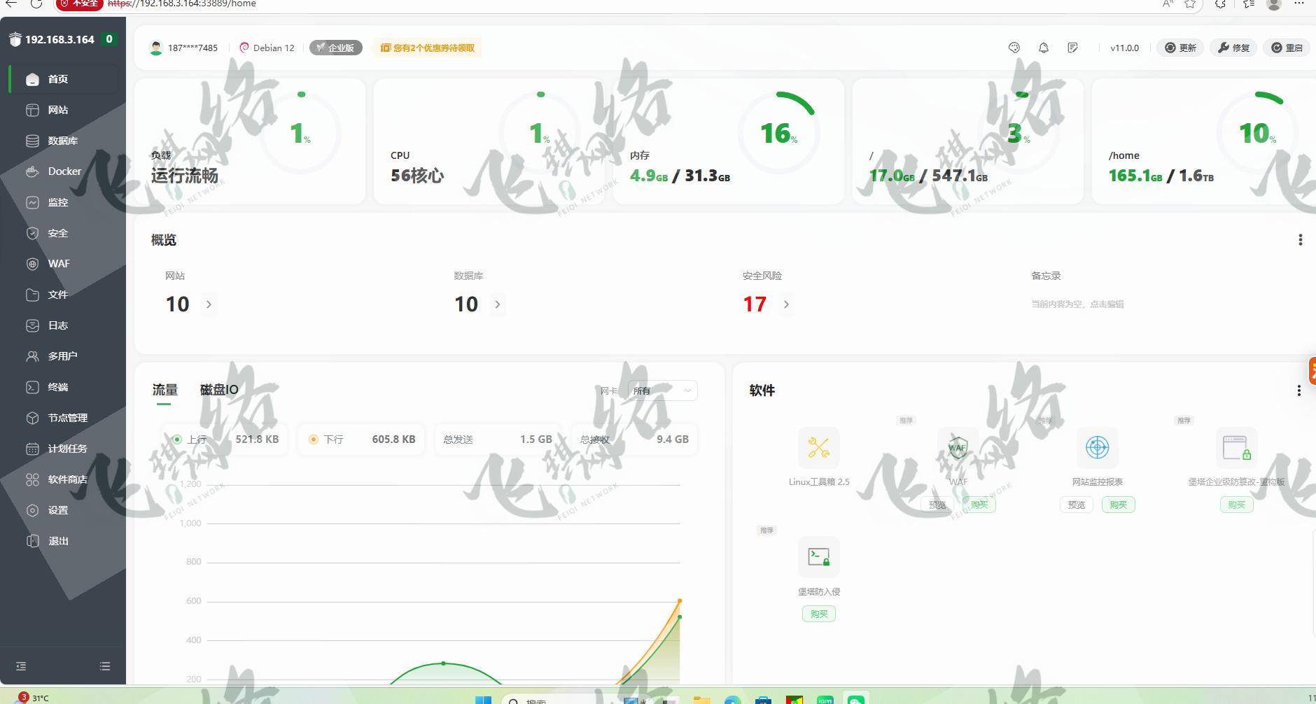
Task: Click Linux工具箱 2.5 tool icon
Action: (818, 447)
